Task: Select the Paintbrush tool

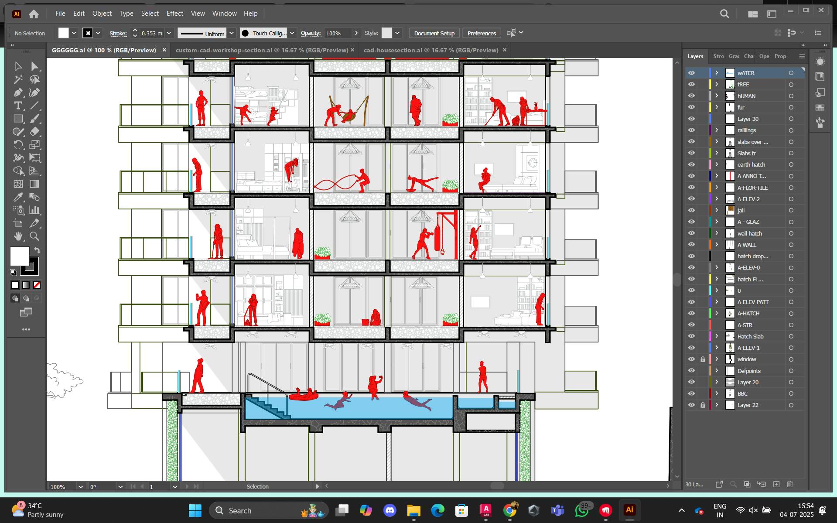Action: point(34,119)
